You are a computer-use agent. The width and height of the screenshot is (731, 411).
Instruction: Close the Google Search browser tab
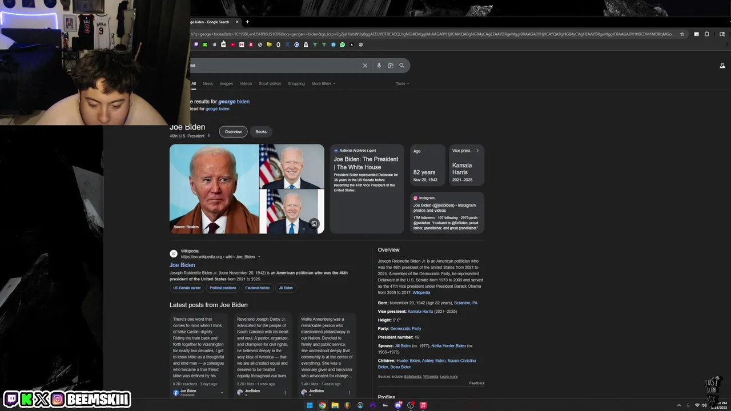click(x=236, y=22)
